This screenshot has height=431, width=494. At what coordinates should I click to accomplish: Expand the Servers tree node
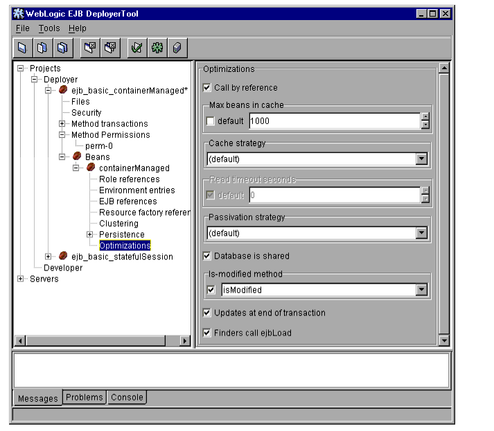(x=21, y=279)
